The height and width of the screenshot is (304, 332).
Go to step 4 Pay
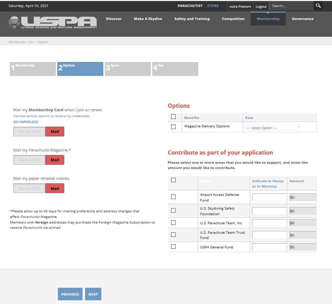[175, 69]
